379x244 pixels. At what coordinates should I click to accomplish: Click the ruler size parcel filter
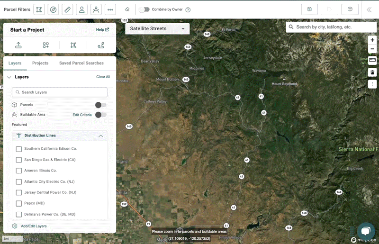tap(67, 9)
